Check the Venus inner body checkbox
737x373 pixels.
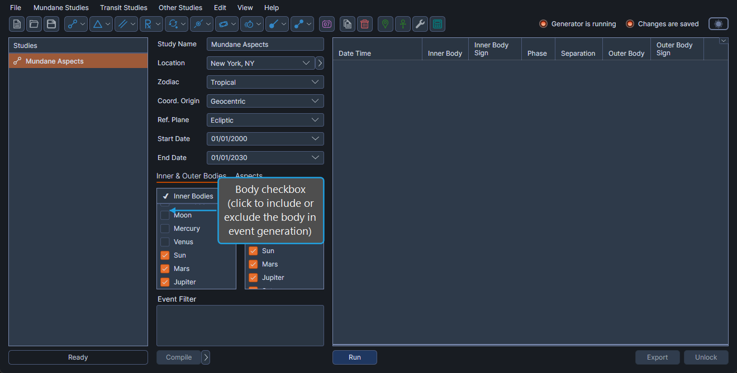point(165,242)
